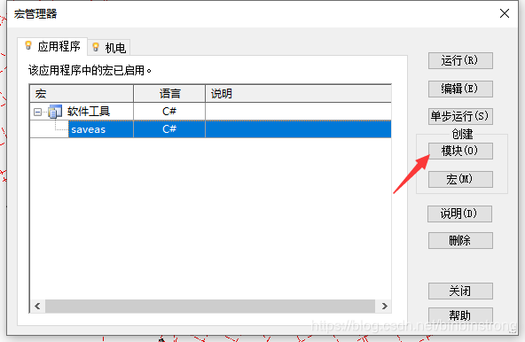
Task: Close the 宏管理器 window
Action: (x=505, y=13)
